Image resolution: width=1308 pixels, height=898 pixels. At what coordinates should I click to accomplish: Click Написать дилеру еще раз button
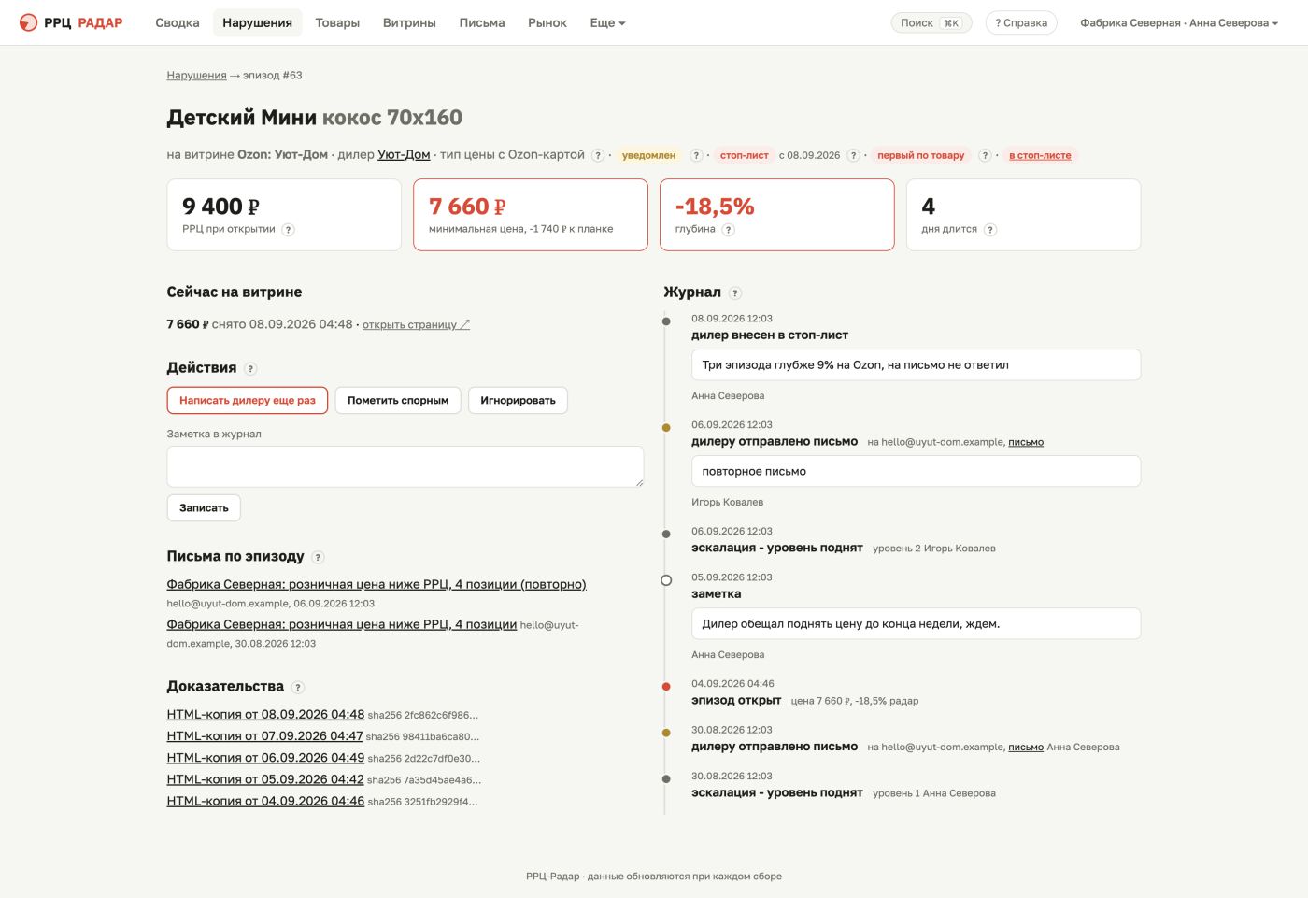[x=248, y=400]
